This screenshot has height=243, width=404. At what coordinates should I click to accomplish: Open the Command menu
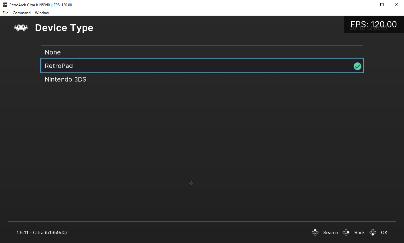point(21,13)
